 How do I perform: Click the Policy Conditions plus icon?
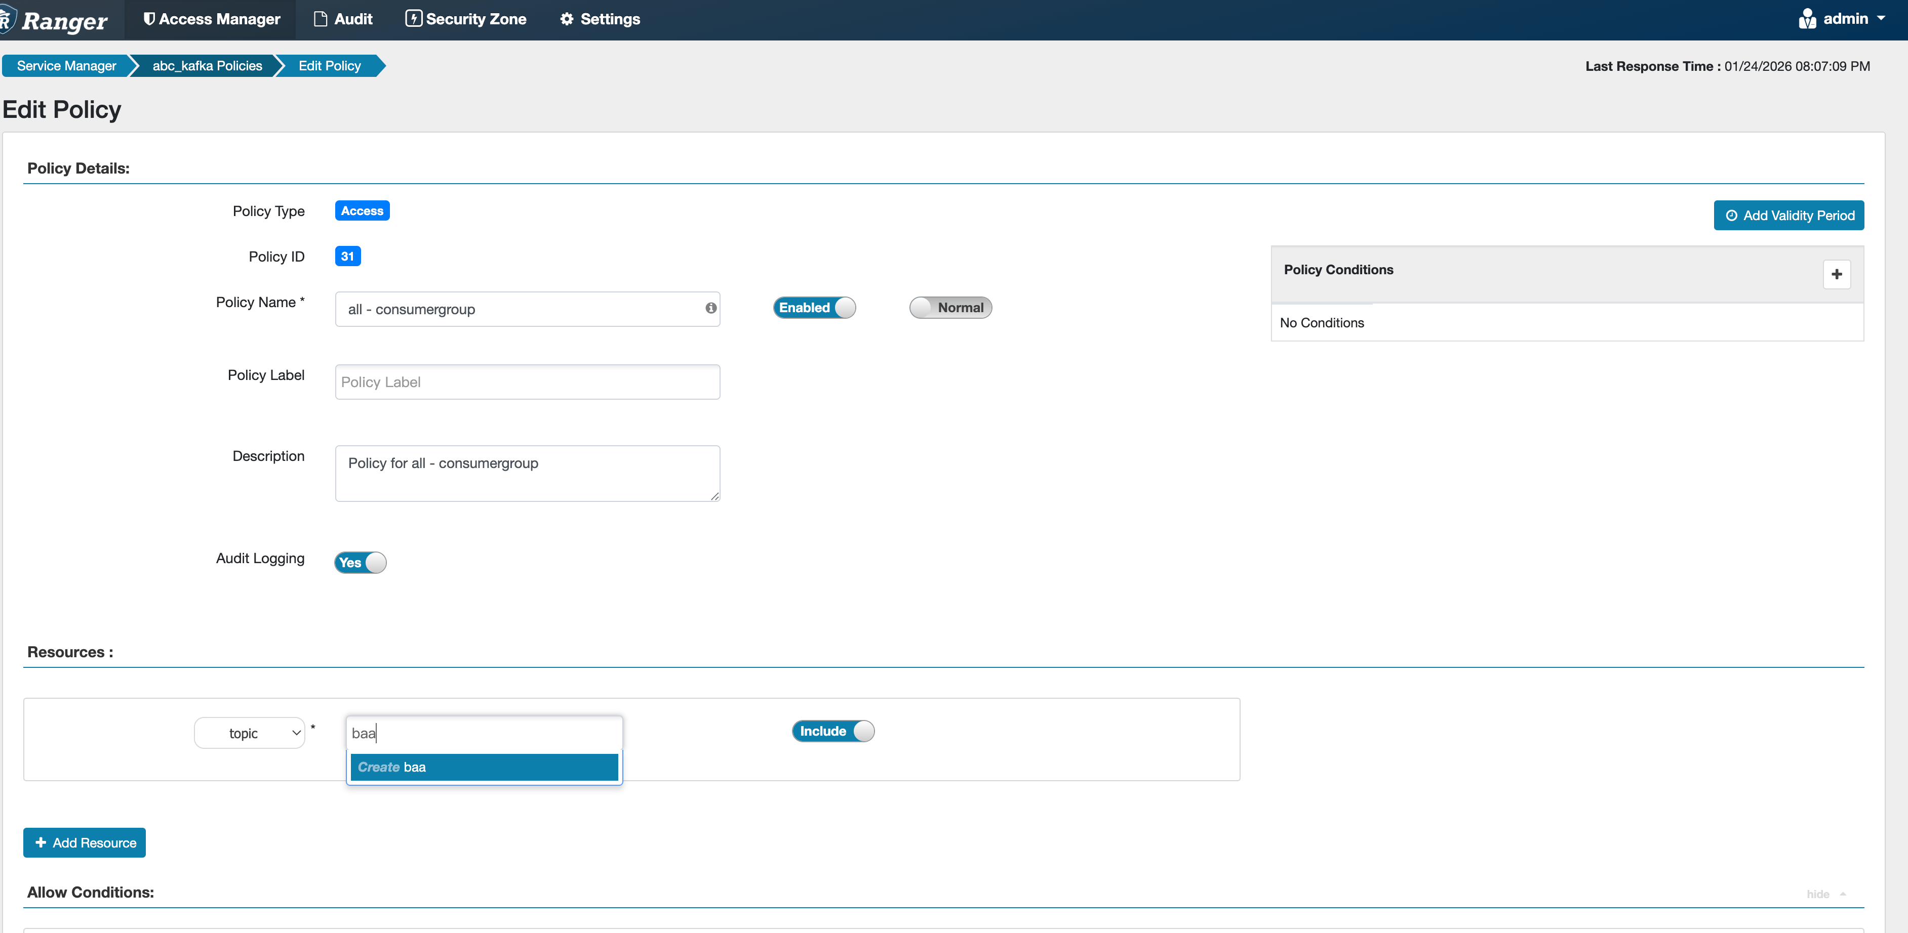point(1836,274)
